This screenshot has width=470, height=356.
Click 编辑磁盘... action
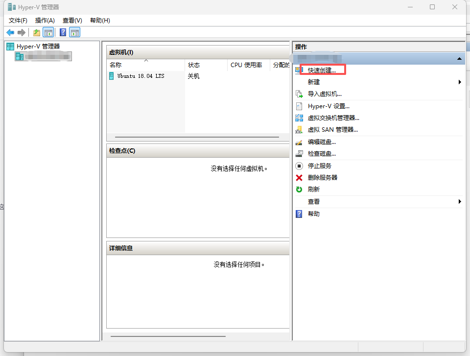322,142
